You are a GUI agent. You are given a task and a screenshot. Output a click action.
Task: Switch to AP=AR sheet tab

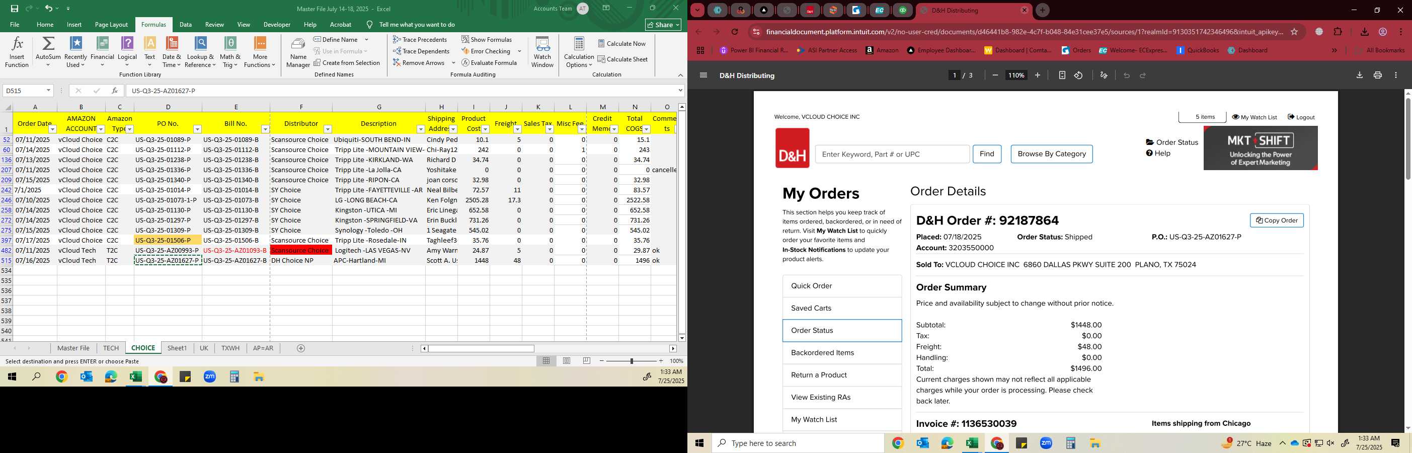pyautogui.click(x=263, y=348)
